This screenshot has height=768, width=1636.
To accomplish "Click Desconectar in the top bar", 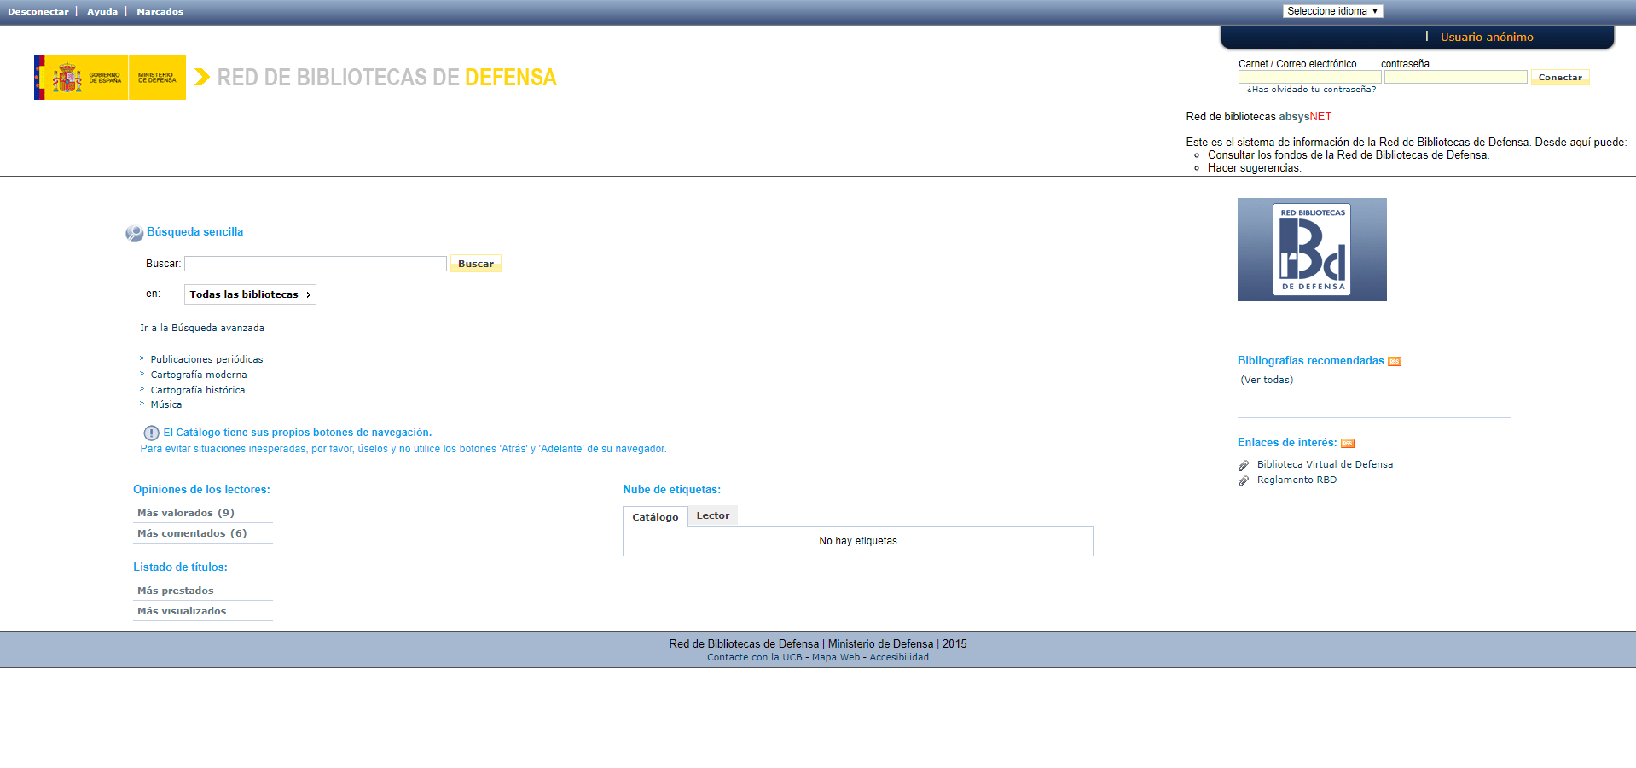I will (38, 12).
